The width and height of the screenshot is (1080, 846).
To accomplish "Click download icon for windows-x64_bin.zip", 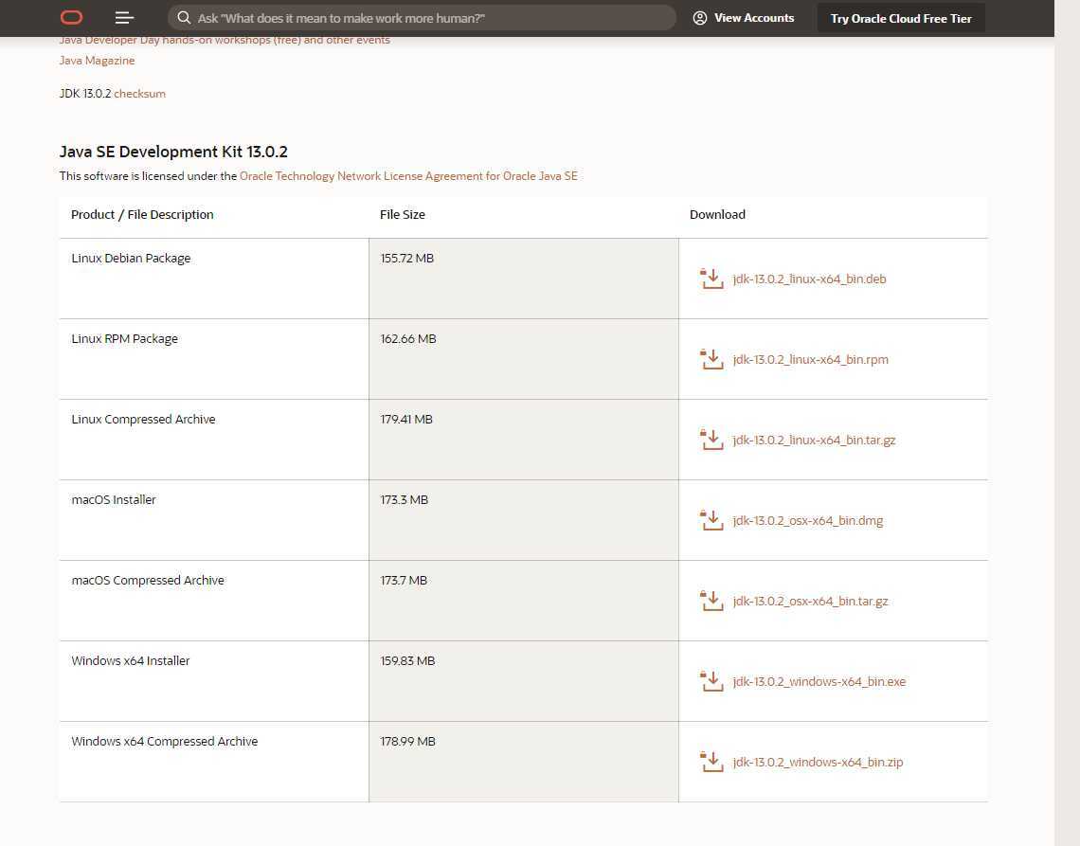I will (x=711, y=763).
